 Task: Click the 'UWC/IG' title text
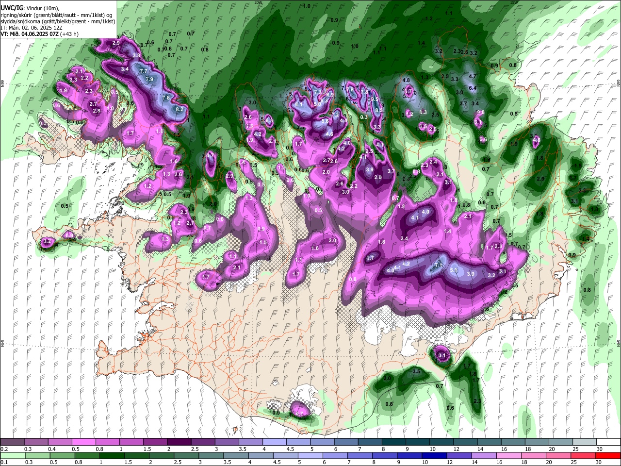12,8
